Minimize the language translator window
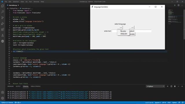The image size is (185, 104). point(149,7)
